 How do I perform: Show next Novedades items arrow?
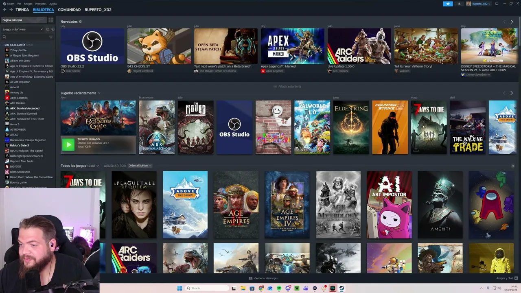click(512, 22)
